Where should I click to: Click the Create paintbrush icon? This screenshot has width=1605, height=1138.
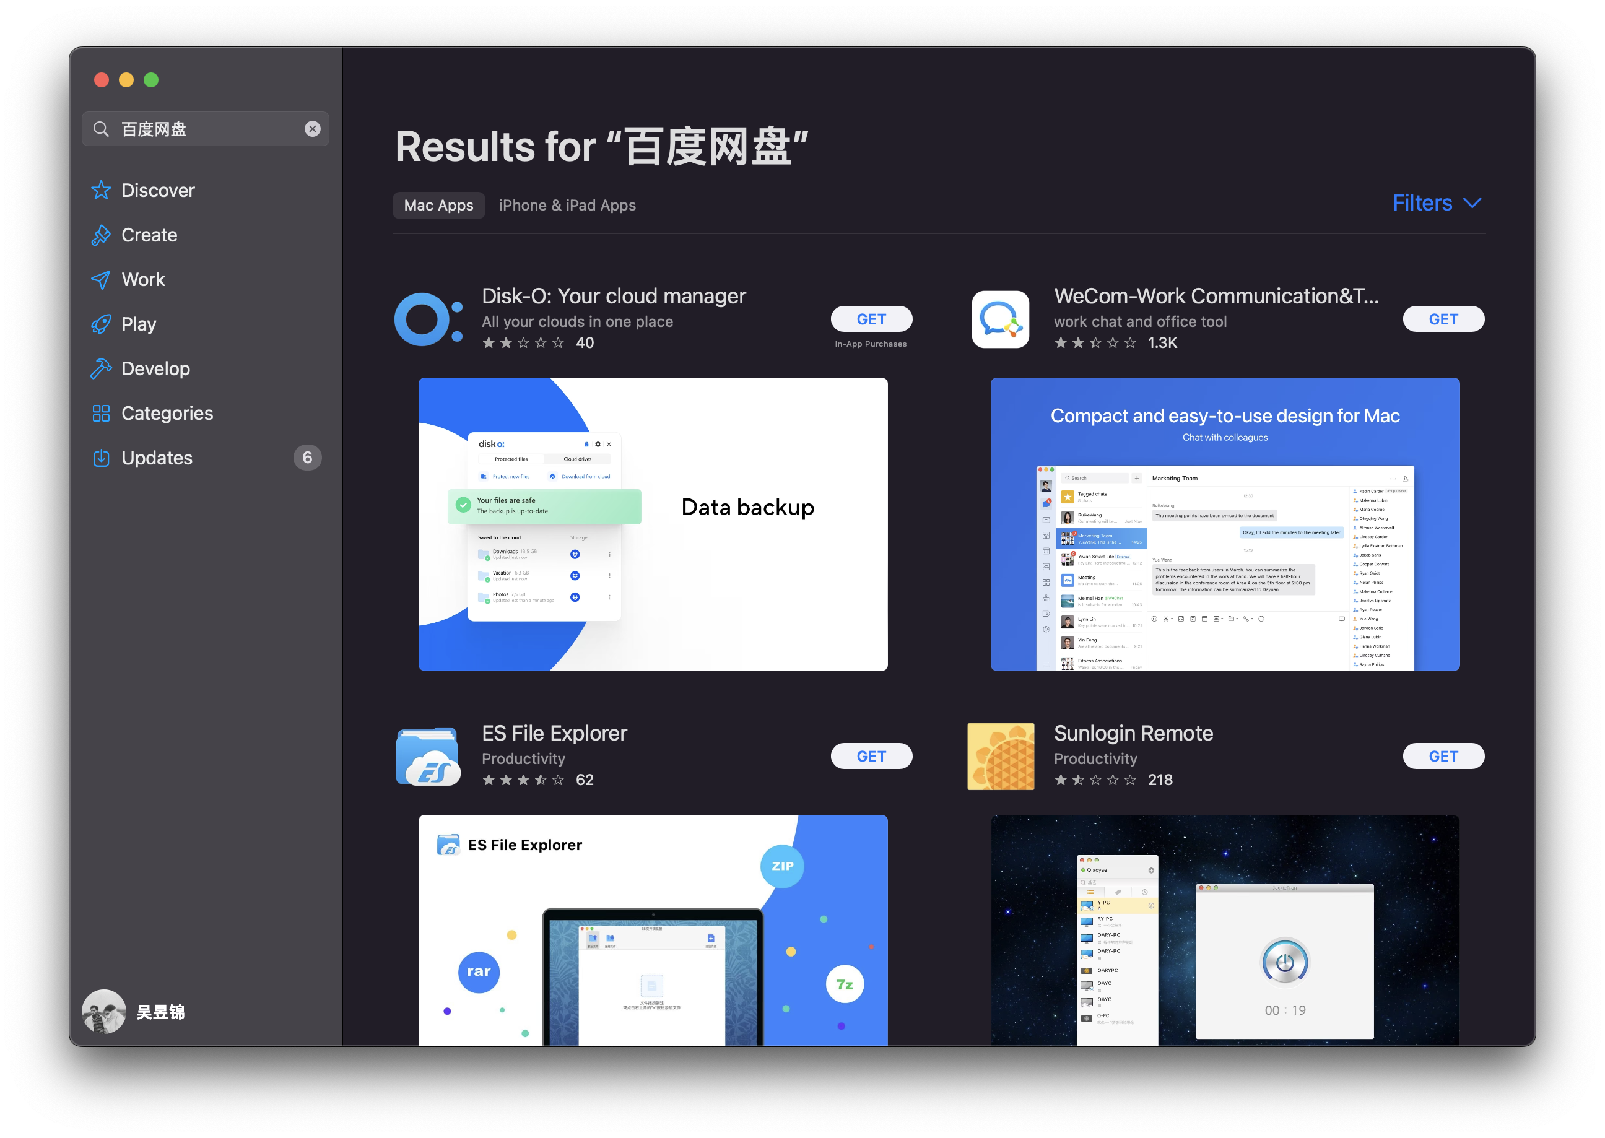coord(101,235)
